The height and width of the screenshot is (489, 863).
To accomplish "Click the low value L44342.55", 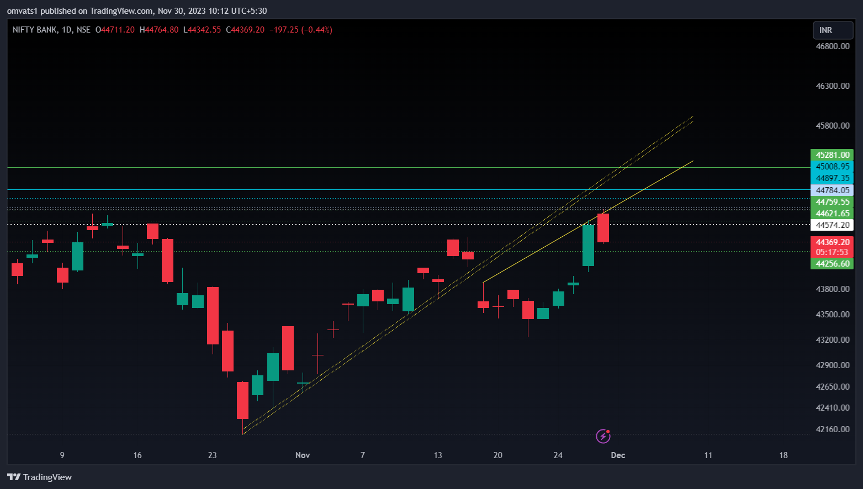I will (202, 30).
